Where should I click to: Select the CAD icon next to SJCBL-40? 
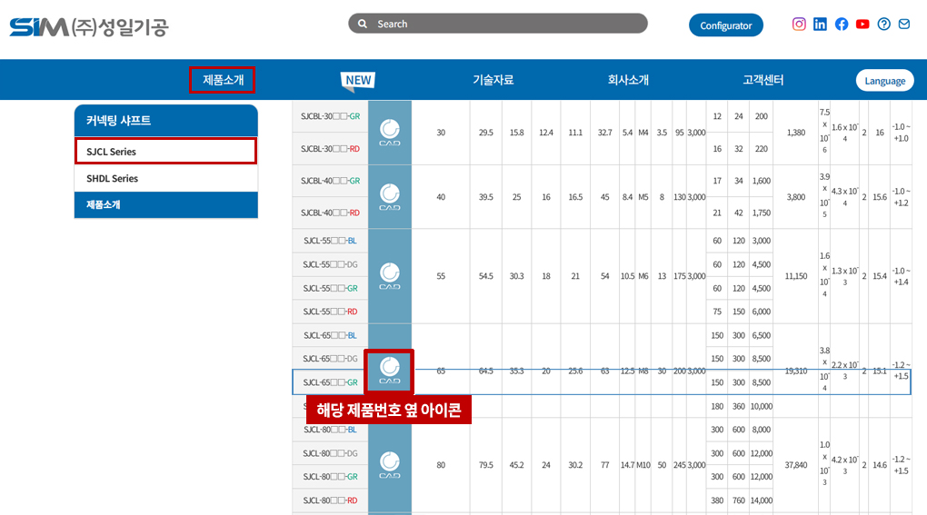[389, 197]
